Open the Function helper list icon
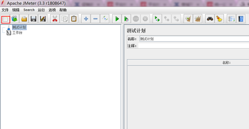 231,19
